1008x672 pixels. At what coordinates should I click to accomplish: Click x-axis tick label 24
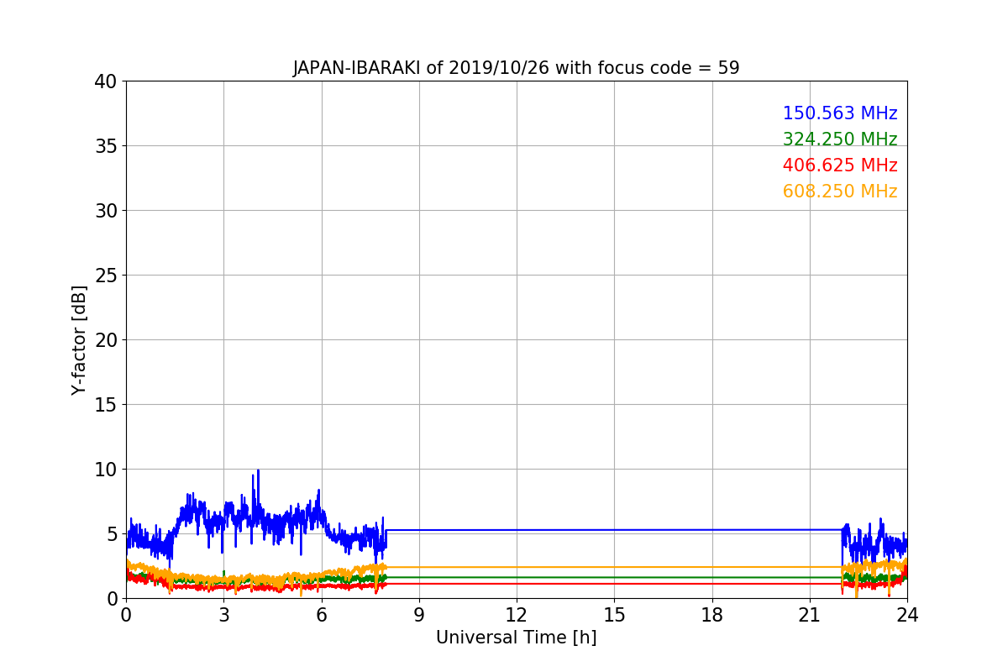(907, 615)
